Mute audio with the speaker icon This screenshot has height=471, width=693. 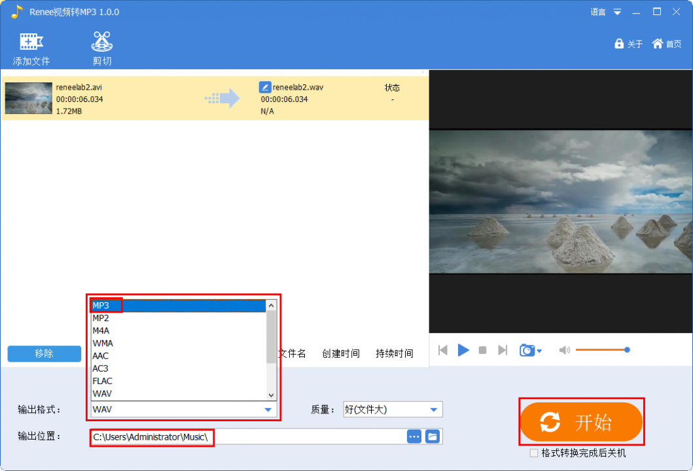pyautogui.click(x=564, y=351)
